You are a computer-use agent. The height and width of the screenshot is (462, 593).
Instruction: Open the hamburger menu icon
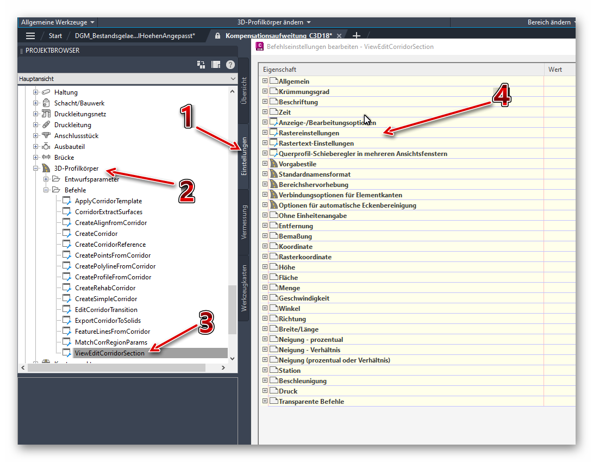(x=30, y=35)
